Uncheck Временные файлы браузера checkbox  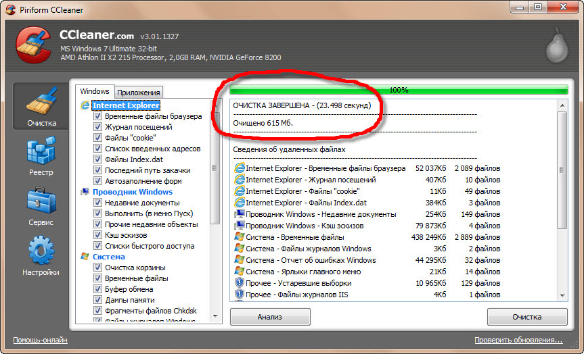tap(97, 116)
